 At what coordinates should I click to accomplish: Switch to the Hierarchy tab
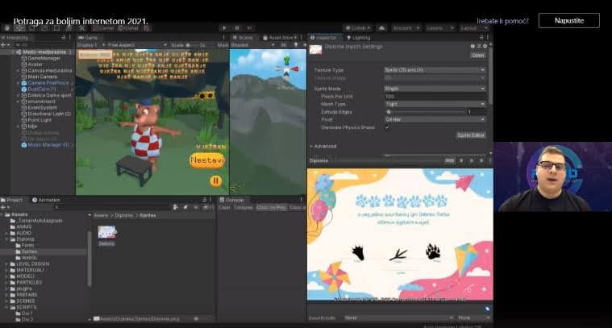[15, 37]
